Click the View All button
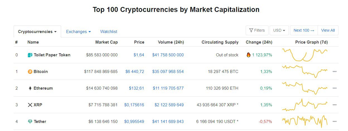Image resolution: width=348 pixels, height=131 pixels. (328, 30)
